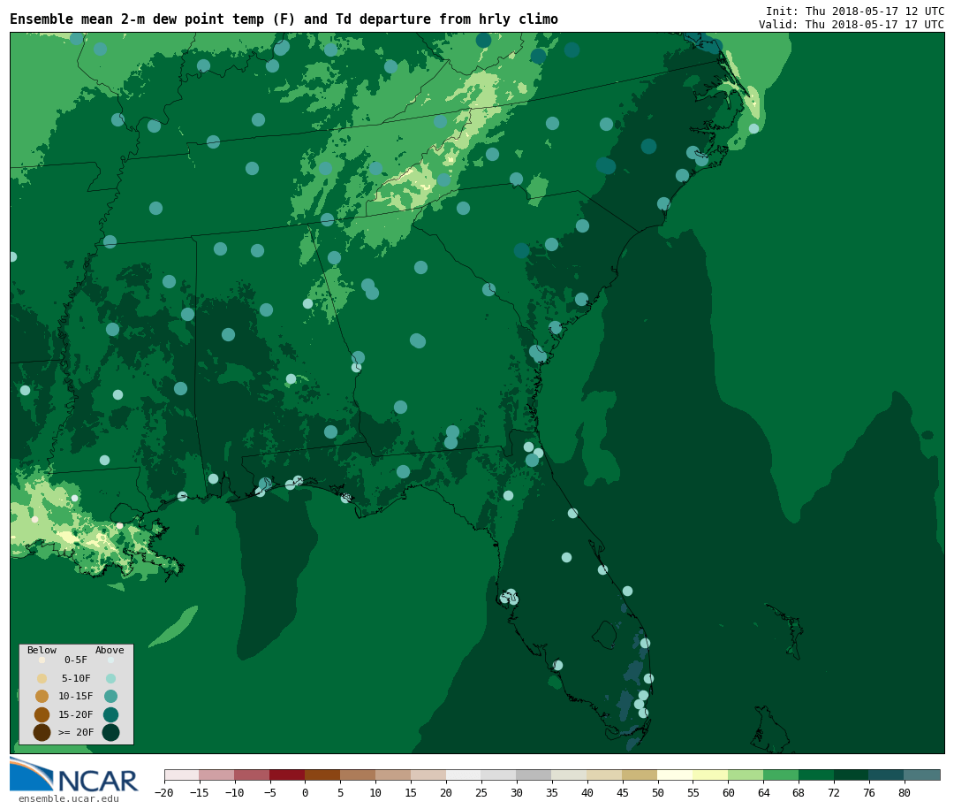
Task: Click the '5-10F' legend label
Action: point(76,678)
